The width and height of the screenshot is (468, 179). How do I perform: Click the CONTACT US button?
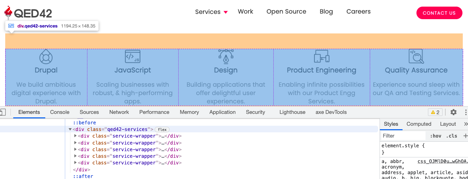(x=439, y=13)
